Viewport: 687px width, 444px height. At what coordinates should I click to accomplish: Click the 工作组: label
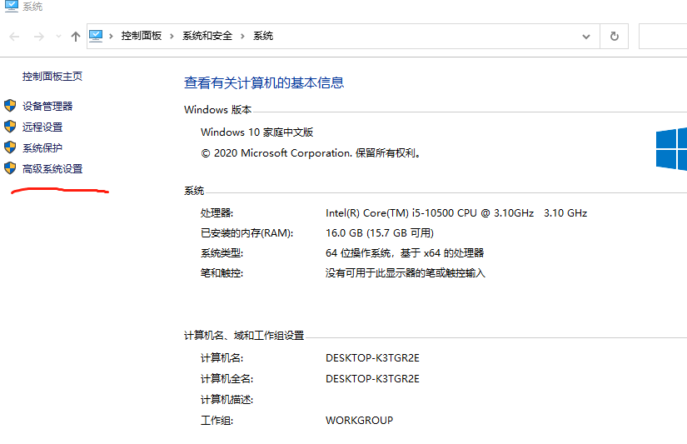(217, 421)
